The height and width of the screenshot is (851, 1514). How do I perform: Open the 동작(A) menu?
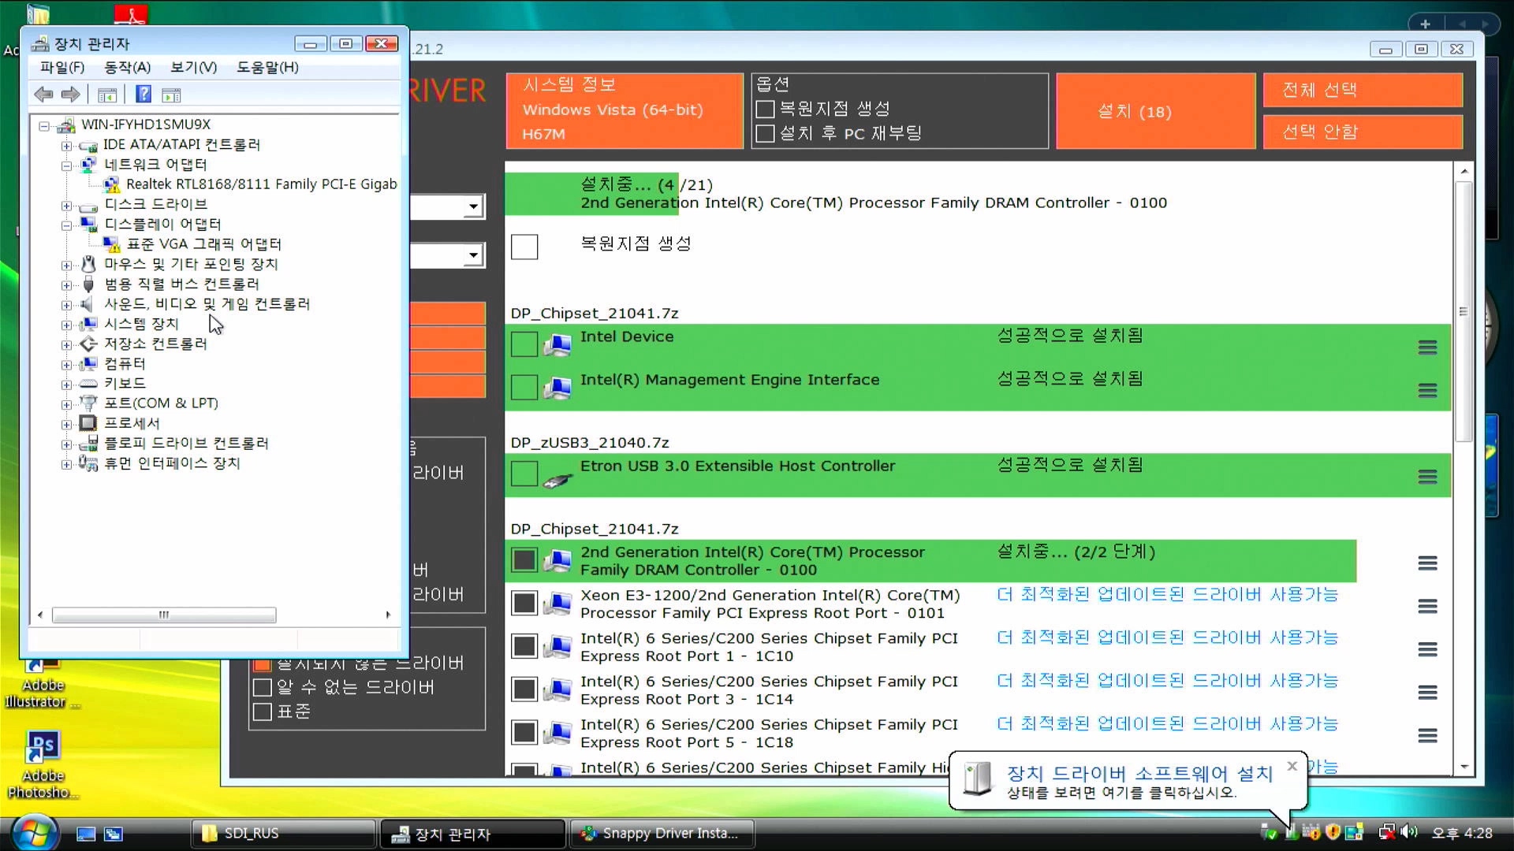click(x=127, y=68)
